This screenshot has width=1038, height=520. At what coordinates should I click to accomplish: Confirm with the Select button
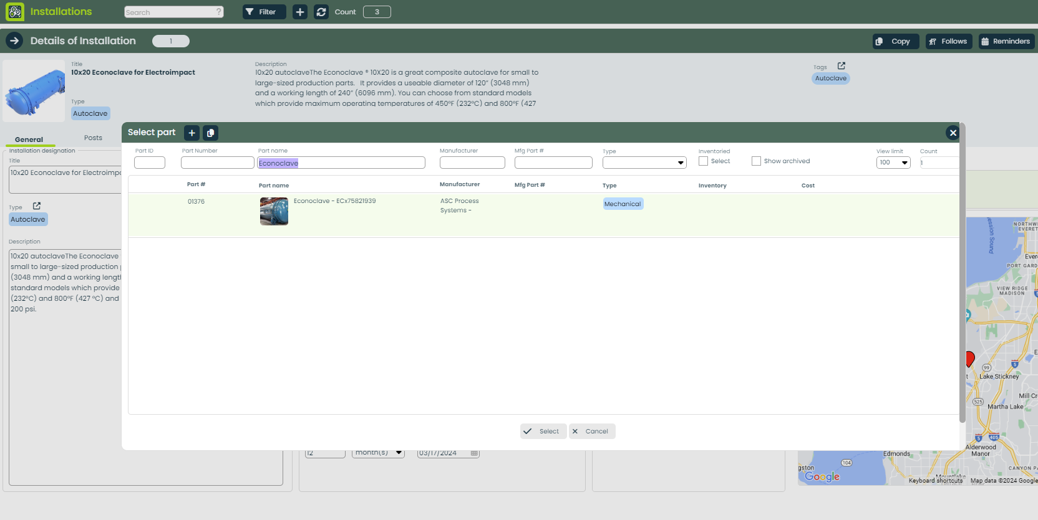(543, 431)
